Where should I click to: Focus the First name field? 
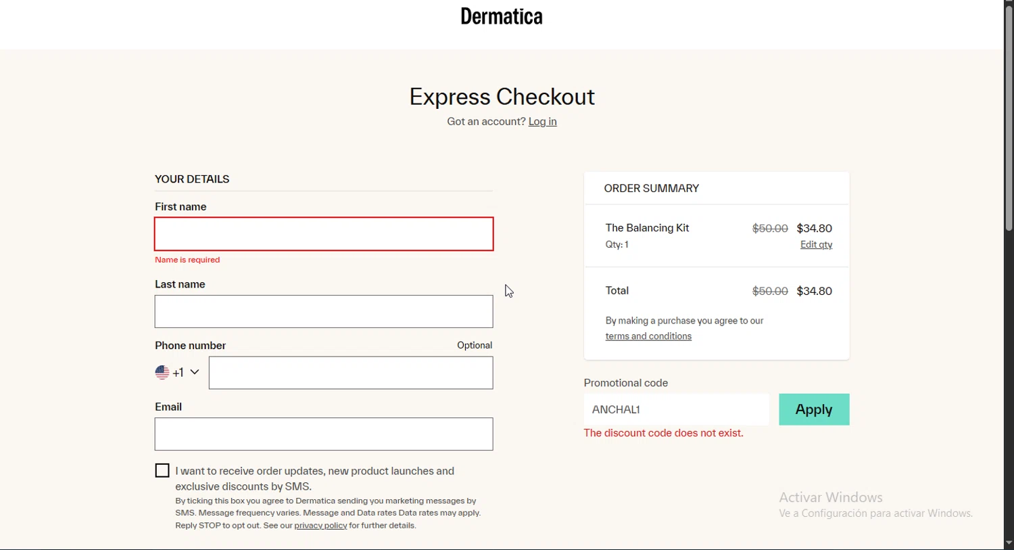tap(324, 234)
